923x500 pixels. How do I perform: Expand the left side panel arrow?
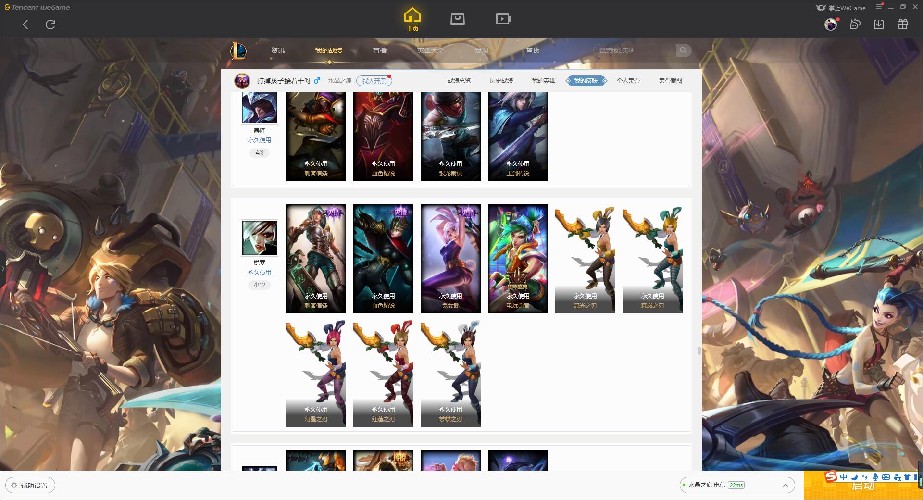(2, 268)
